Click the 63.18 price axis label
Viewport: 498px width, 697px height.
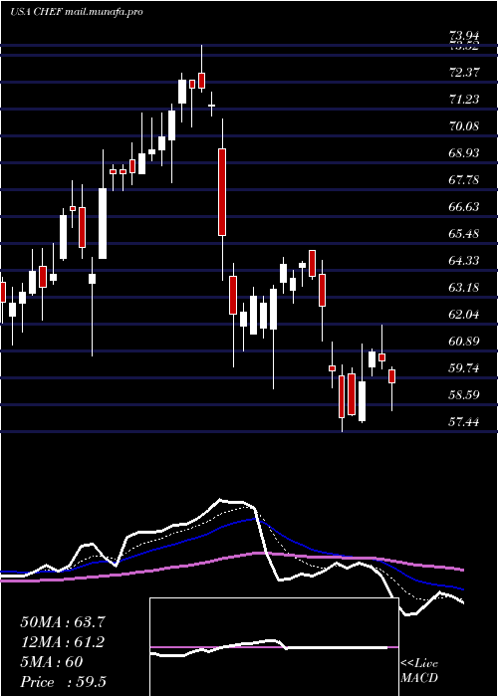point(464,287)
